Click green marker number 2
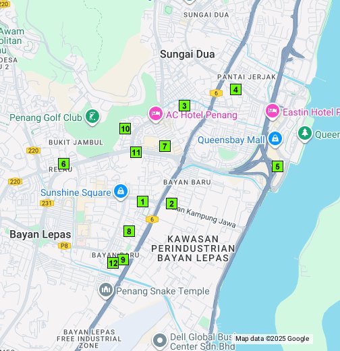Screen dimensions: 340x351 (x=171, y=204)
